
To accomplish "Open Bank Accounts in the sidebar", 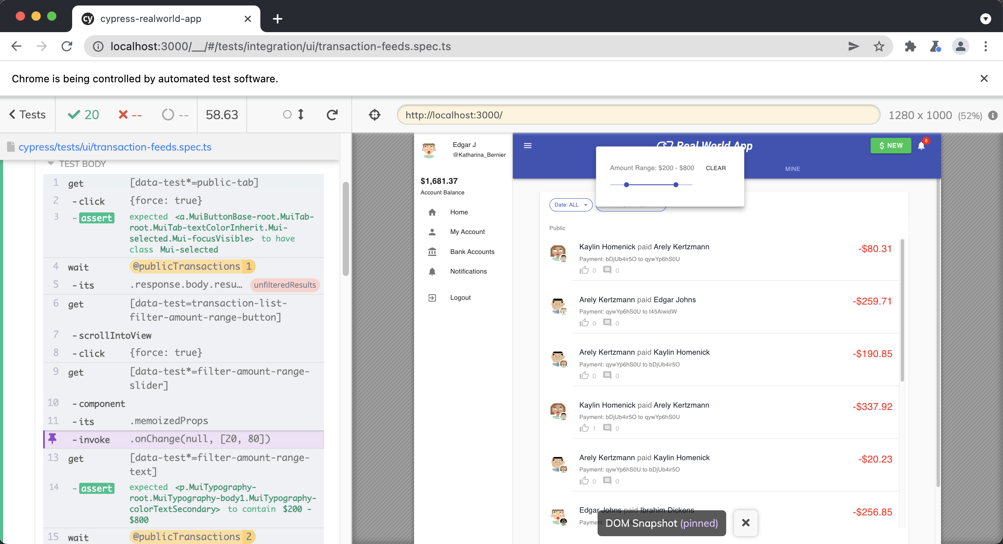I will point(472,252).
